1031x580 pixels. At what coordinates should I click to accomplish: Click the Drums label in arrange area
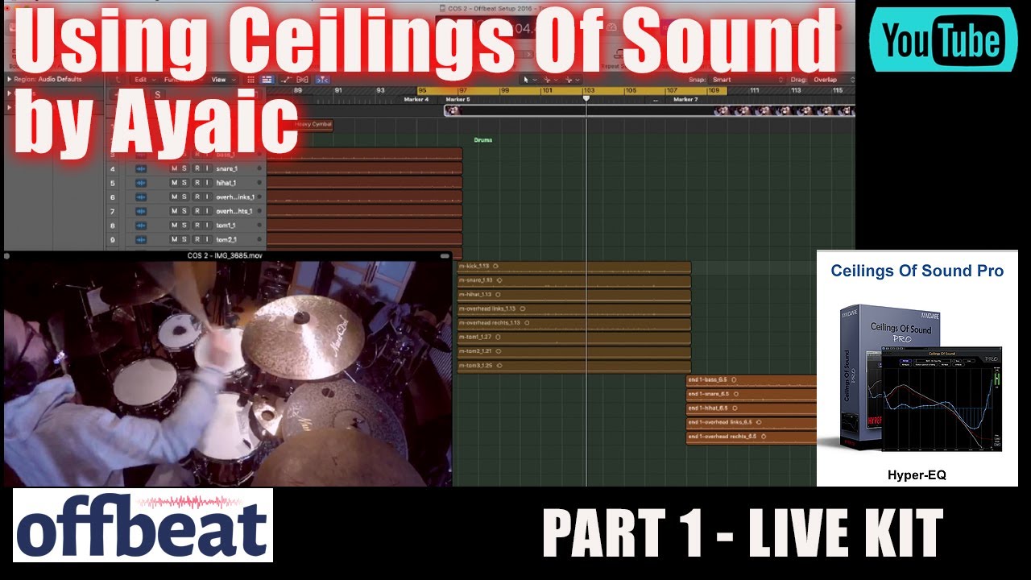pos(483,140)
